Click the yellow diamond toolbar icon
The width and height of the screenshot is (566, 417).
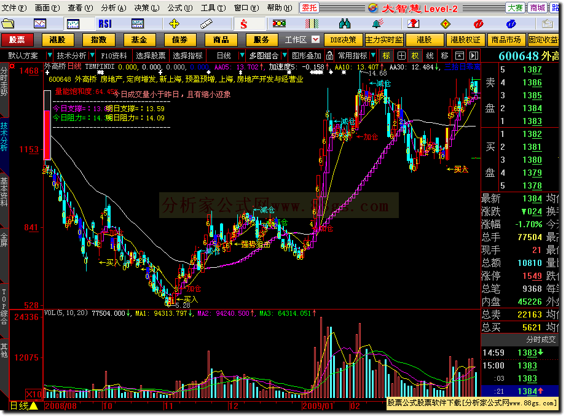click(x=446, y=24)
